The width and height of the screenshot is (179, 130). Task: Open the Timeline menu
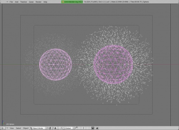point(24,2)
